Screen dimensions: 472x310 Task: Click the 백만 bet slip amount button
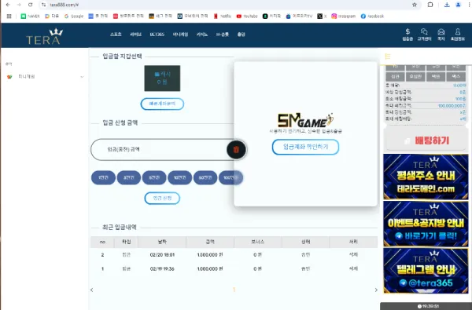pos(436,77)
